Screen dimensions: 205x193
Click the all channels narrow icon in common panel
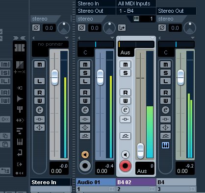click(20, 65)
